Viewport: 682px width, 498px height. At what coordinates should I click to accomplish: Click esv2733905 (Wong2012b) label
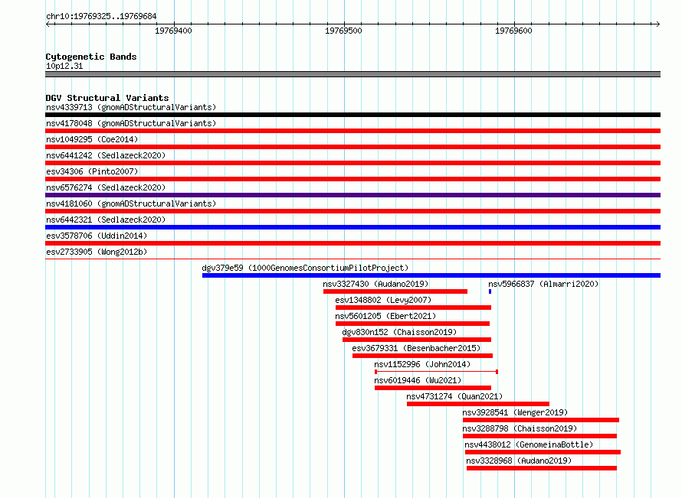point(97,252)
